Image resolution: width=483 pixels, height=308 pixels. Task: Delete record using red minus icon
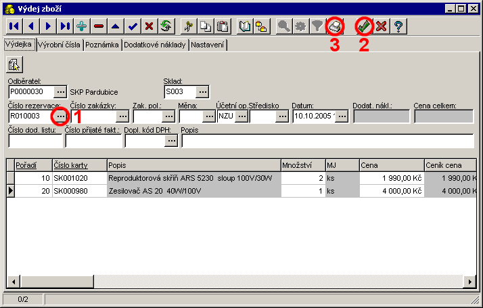pyautogui.click(x=99, y=26)
